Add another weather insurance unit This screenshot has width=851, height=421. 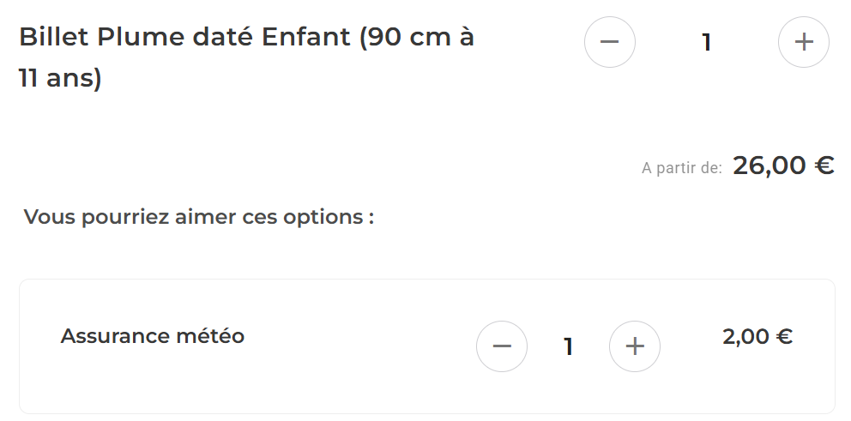coord(634,346)
